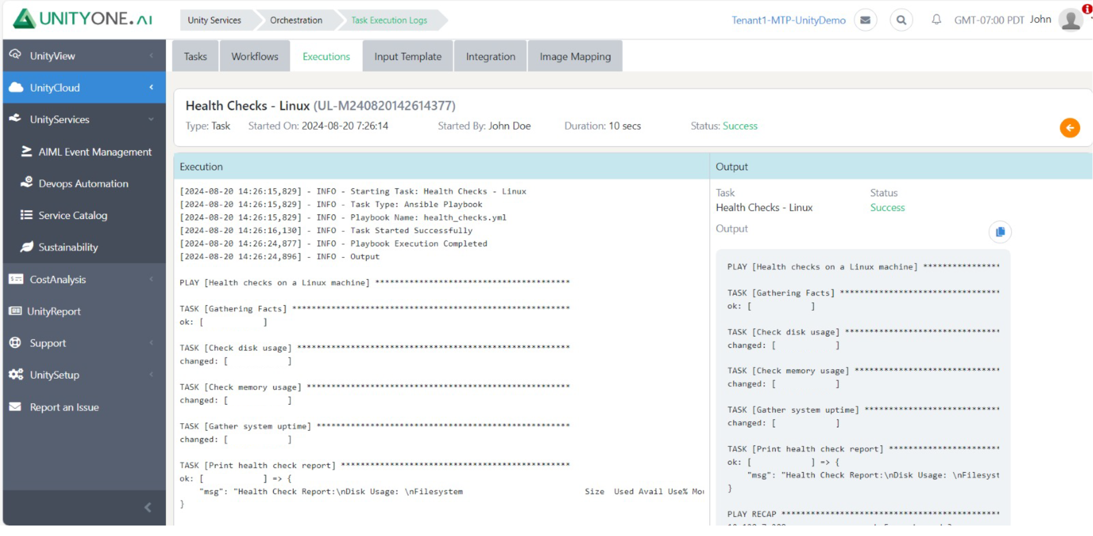
Task: Open the notifications bell icon
Action: 936,20
